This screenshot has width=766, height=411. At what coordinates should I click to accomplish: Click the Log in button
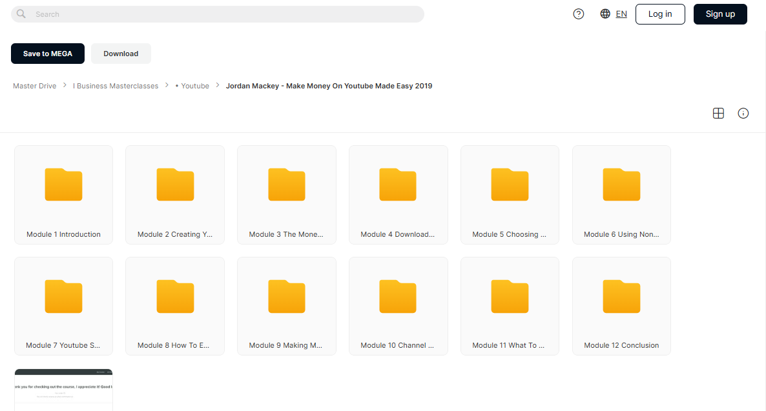pos(660,14)
